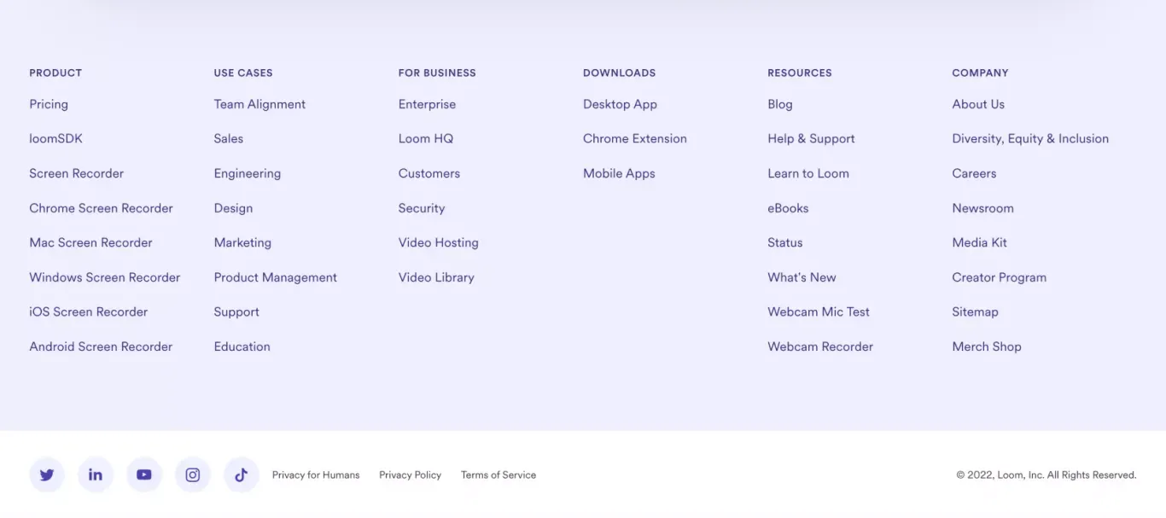1166x518 pixels.
Task: Open Loom's TikTok profile icon
Action: tap(242, 474)
